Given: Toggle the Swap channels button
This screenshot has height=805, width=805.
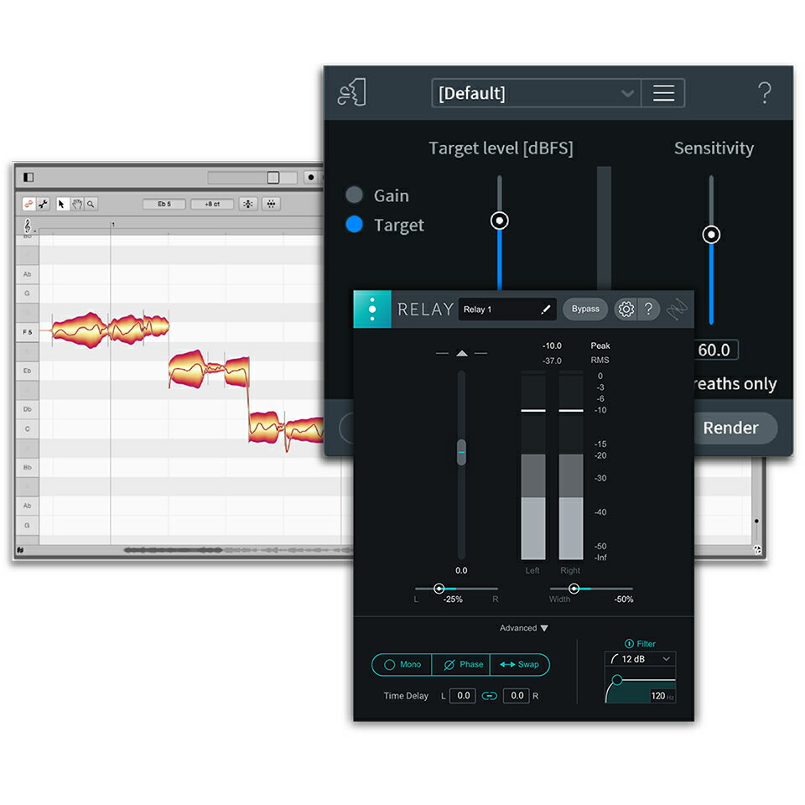Looking at the screenshot, I should click(520, 664).
